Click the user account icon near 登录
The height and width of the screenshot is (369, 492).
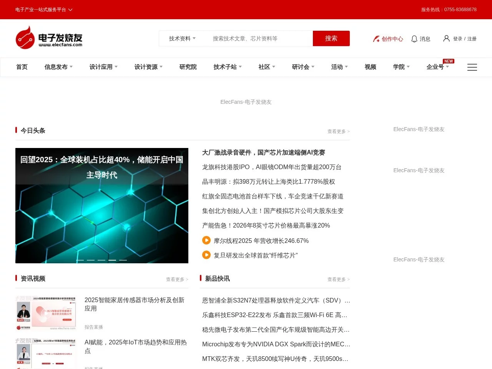click(446, 38)
